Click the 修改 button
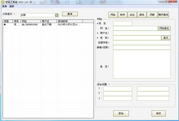 pyautogui.click(x=159, y=113)
